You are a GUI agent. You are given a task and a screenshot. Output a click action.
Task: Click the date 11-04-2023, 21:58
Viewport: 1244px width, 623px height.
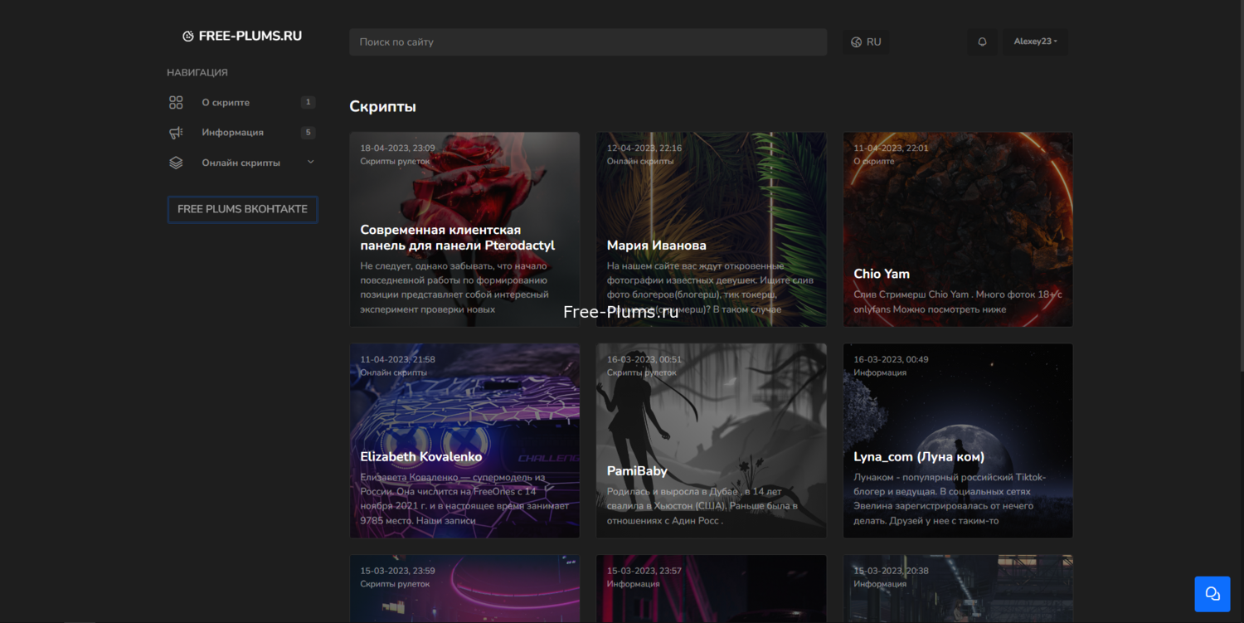pyautogui.click(x=397, y=360)
